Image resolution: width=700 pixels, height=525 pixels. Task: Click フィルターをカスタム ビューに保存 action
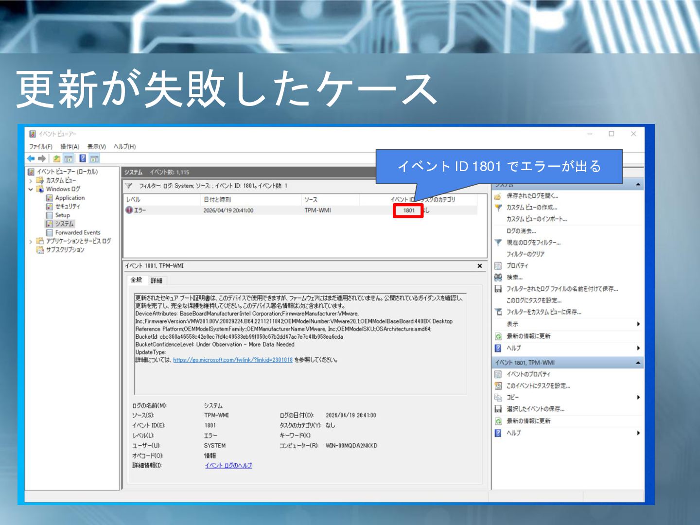point(544,313)
